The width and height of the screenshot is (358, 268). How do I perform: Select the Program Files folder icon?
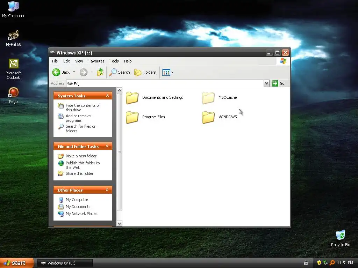132,117
